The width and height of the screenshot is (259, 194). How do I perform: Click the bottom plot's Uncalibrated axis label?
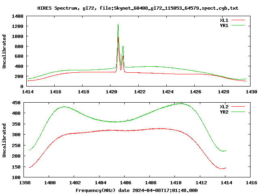click(4, 140)
